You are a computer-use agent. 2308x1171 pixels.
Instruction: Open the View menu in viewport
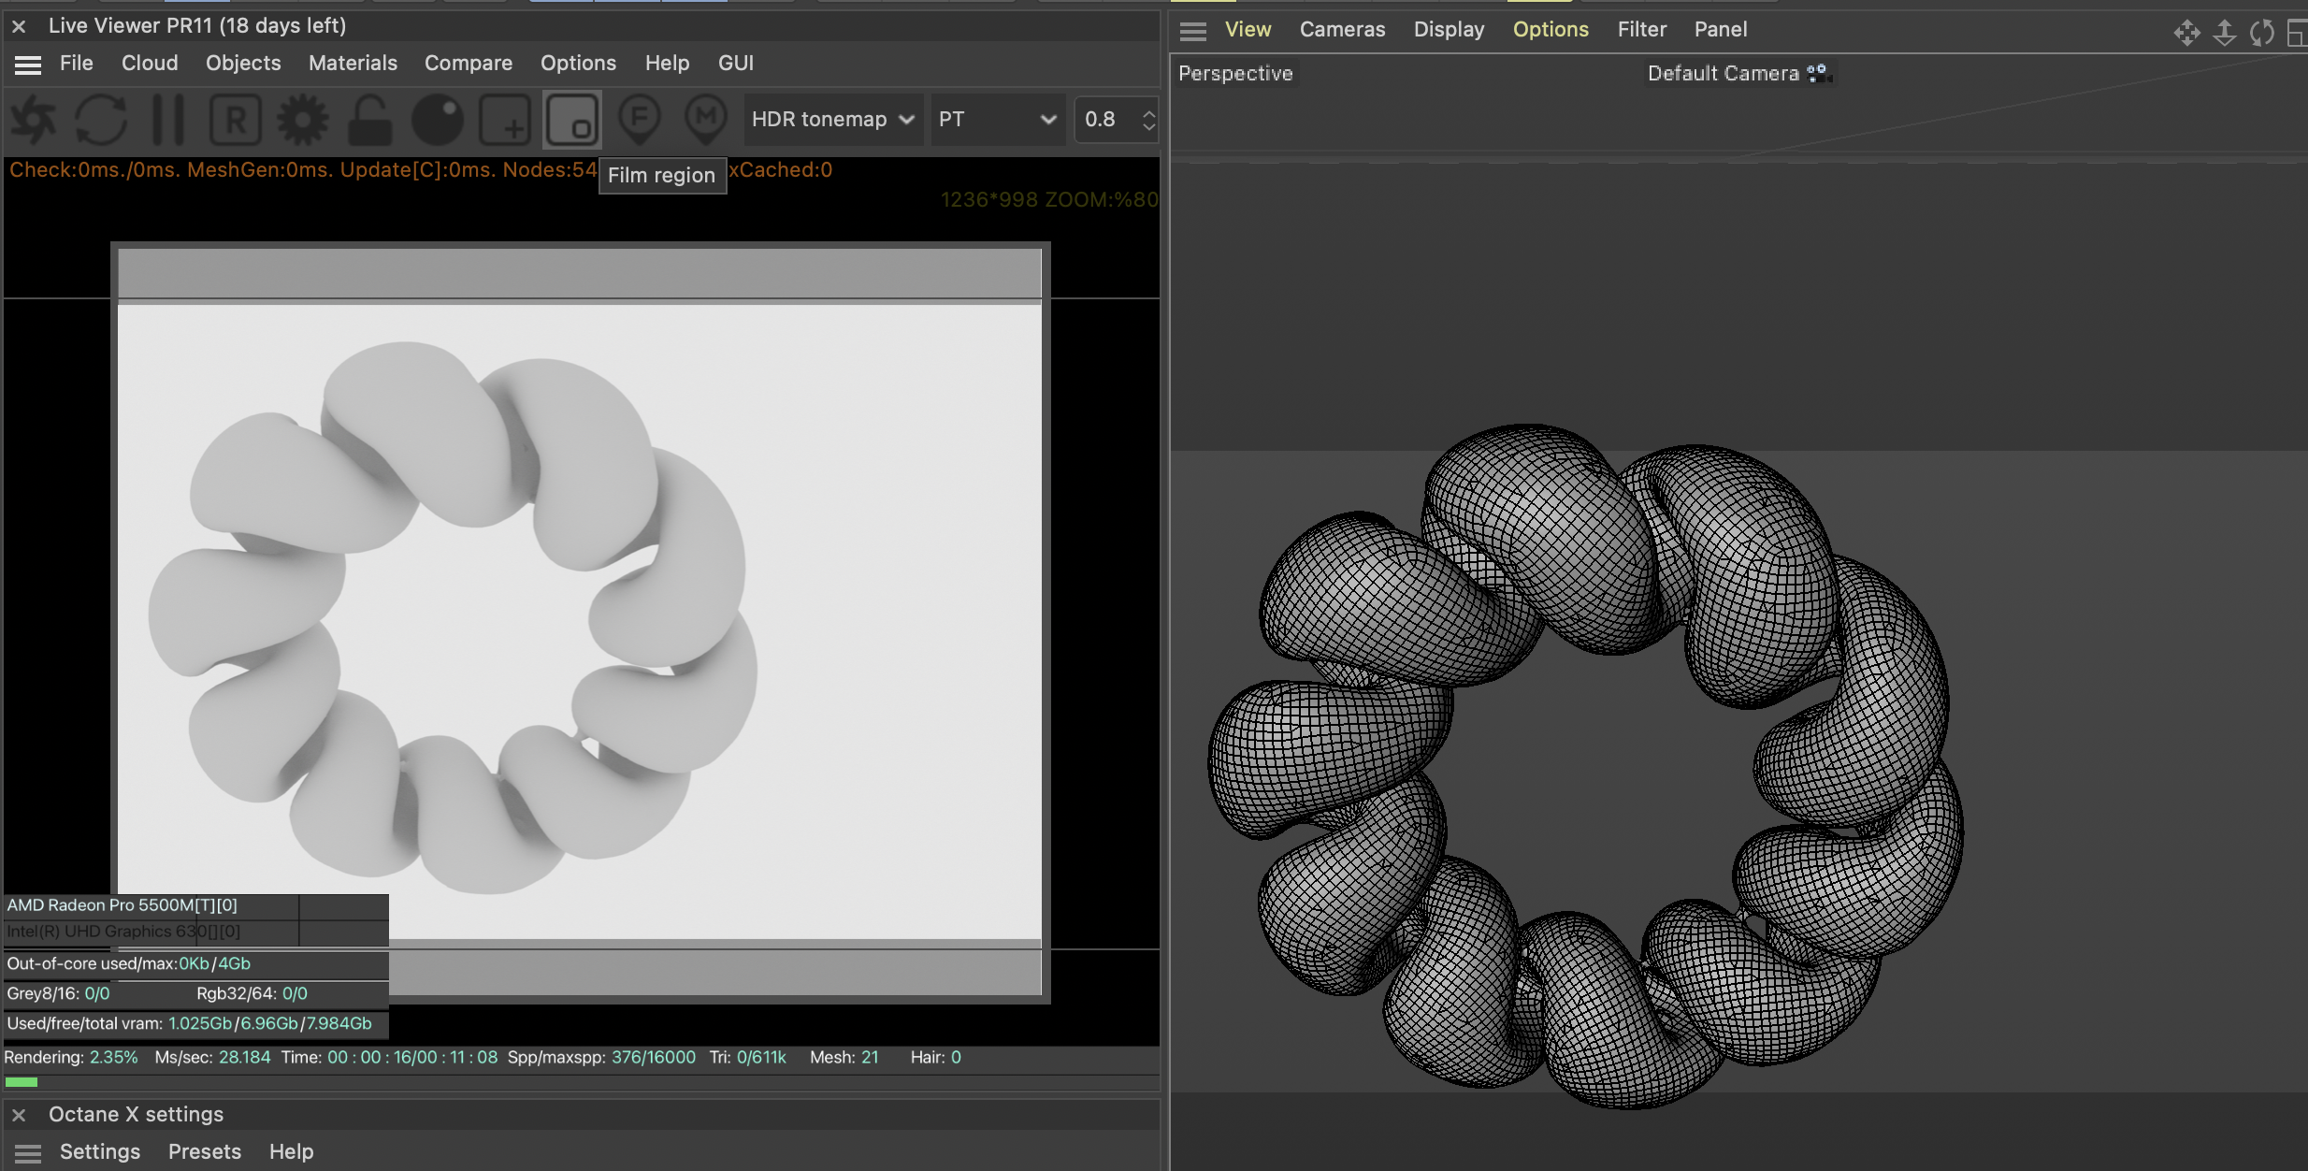(x=1245, y=28)
